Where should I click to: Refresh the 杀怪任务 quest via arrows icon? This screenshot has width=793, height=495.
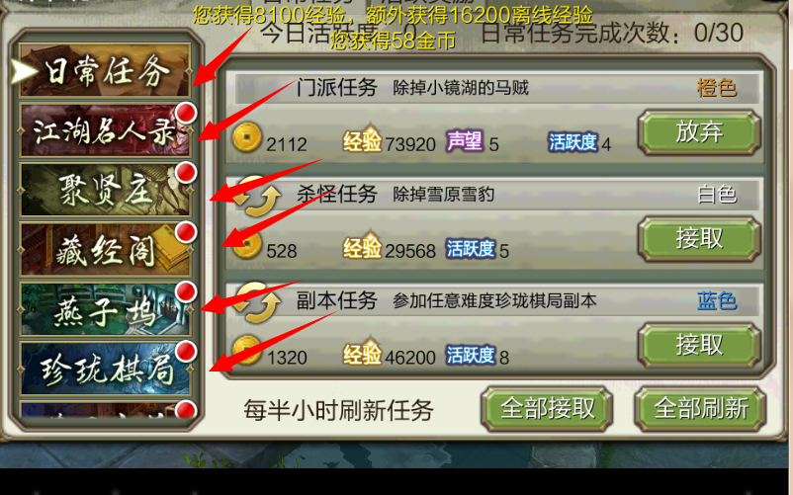(258, 196)
